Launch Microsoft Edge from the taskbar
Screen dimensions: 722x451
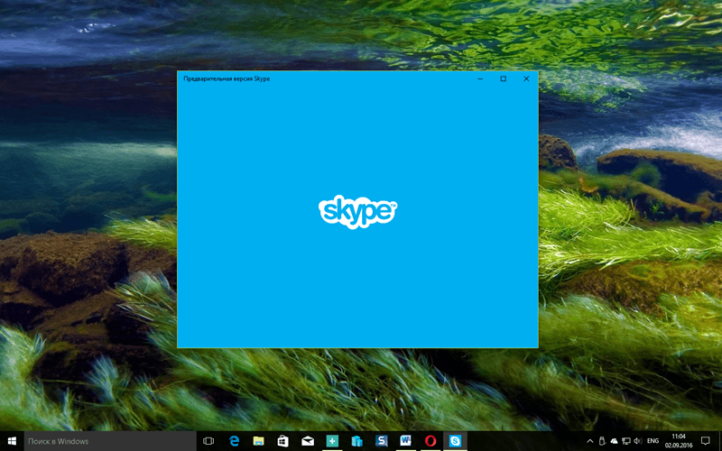235,441
